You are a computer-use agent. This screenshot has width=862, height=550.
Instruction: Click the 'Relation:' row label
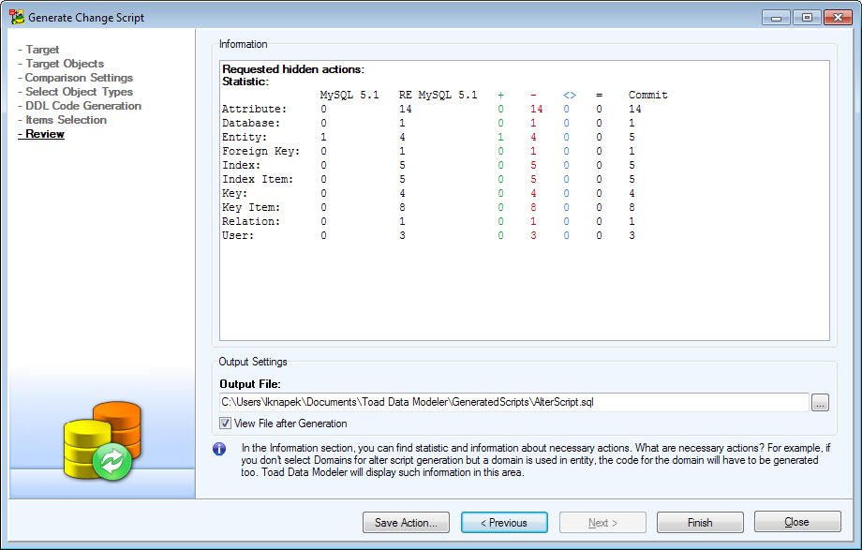click(251, 222)
